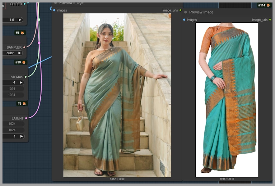Viewport: 275px width, 186px height.
Task: Click the saree product preview image on white background
Action: [x=227, y=99]
